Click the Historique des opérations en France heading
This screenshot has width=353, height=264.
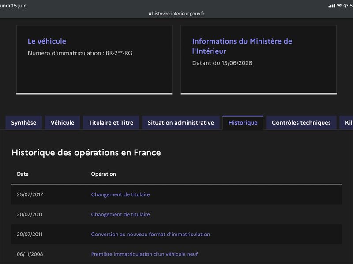[x=86, y=153]
